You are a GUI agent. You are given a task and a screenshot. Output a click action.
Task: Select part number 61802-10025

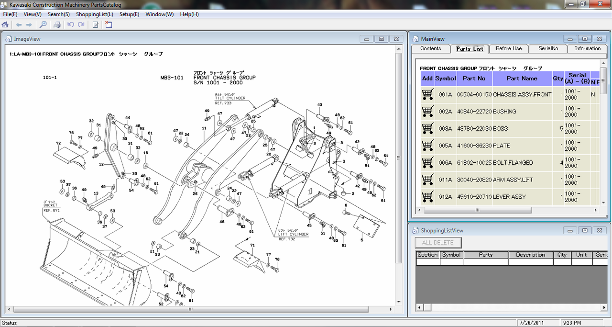coord(474,162)
